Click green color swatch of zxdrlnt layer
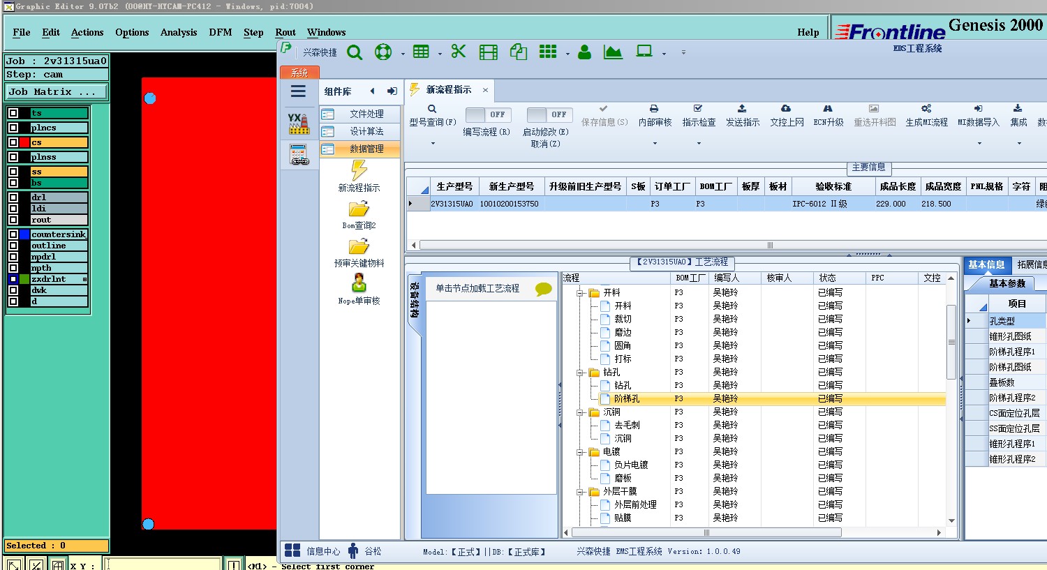This screenshot has width=1047, height=570. pyautogui.click(x=24, y=279)
